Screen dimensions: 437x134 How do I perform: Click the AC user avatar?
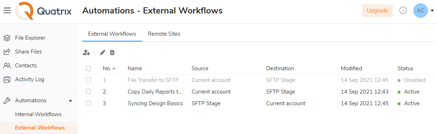pyautogui.click(x=421, y=11)
